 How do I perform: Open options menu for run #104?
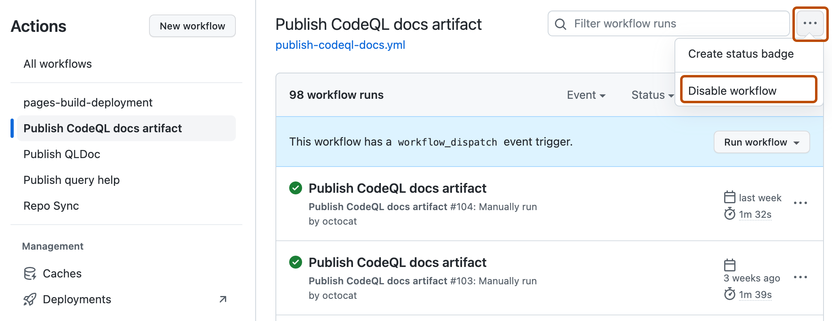coord(800,203)
